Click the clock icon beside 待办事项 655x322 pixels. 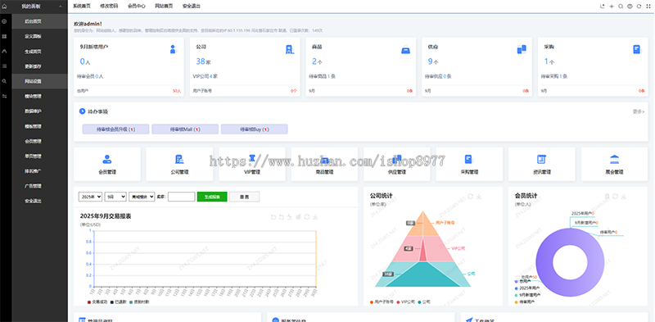[82, 111]
